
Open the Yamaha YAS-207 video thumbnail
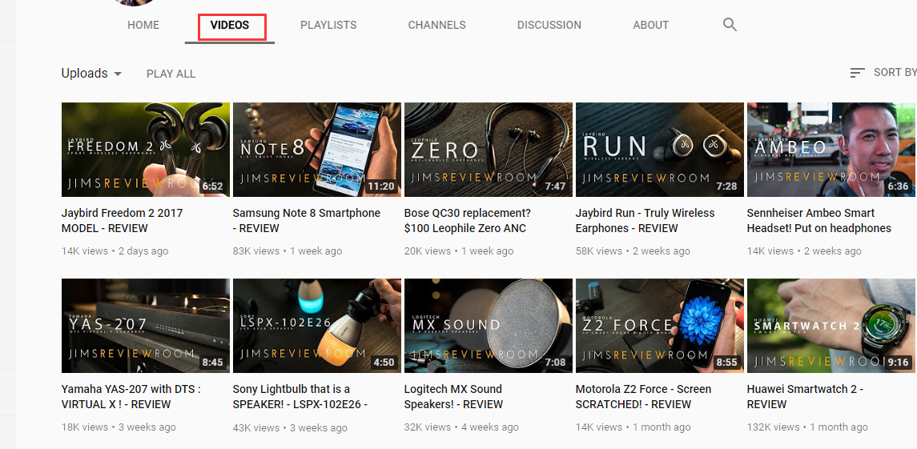tap(145, 326)
